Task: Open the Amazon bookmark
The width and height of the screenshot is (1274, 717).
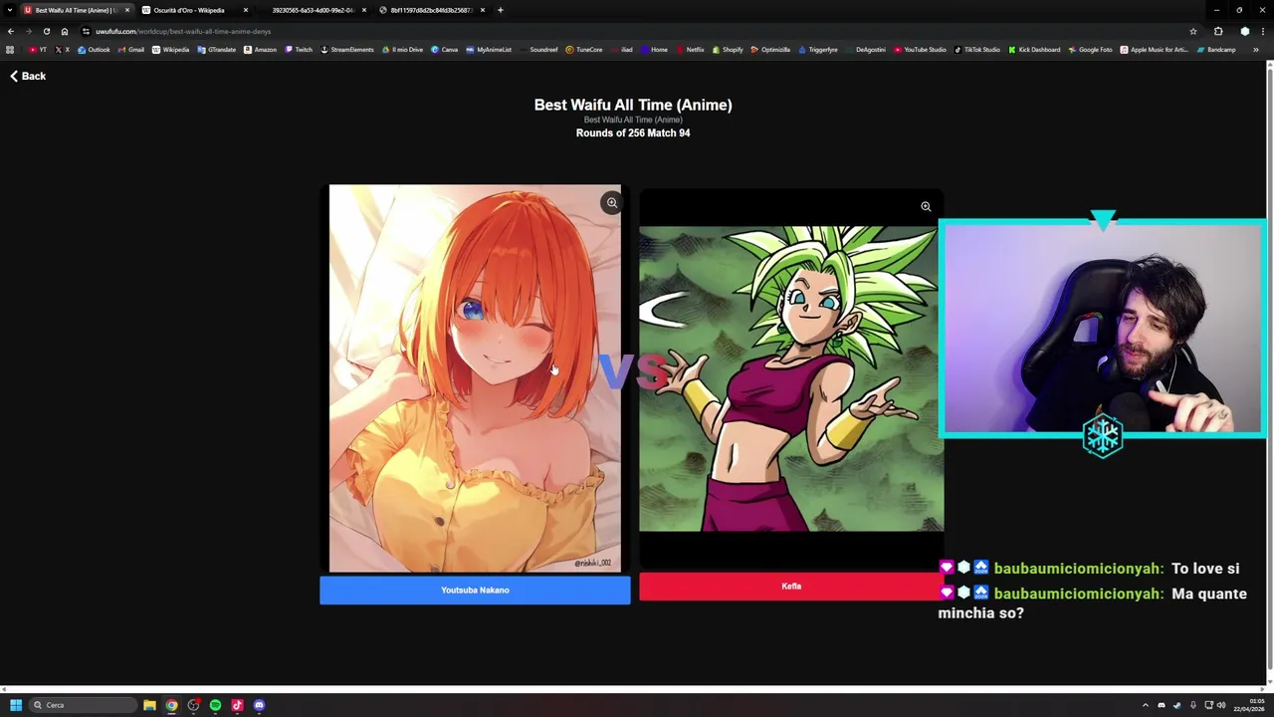Action: click(260, 50)
